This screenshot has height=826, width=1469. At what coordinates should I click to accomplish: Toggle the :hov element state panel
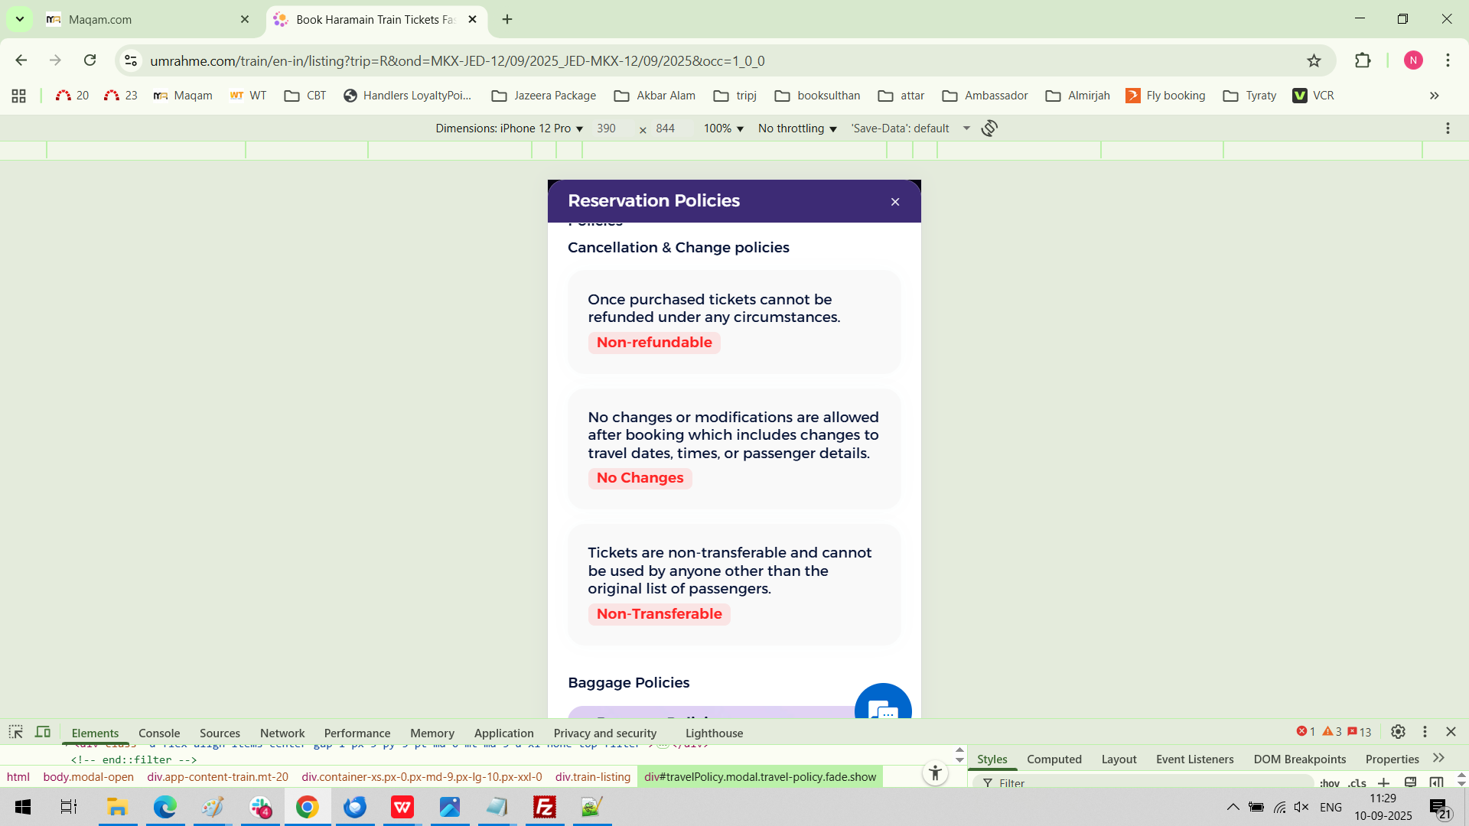click(1330, 783)
